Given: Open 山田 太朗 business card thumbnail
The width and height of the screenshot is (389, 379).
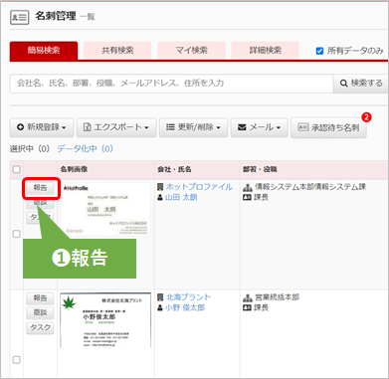Looking at the screenshot, I should [x=105, y=209].
